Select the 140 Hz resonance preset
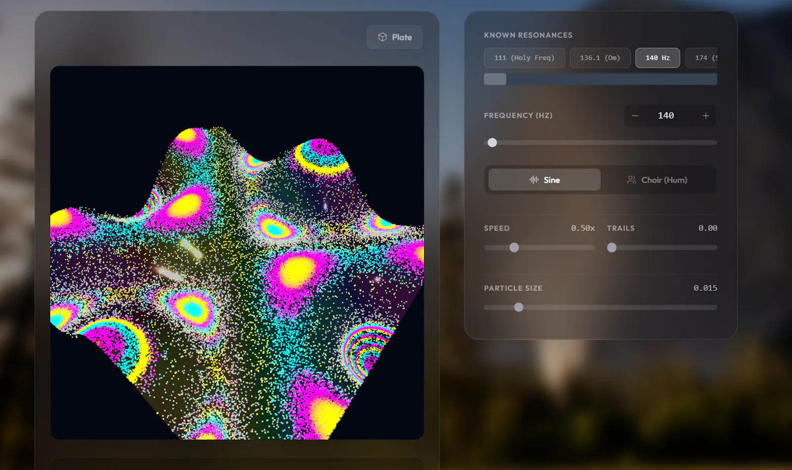The height and width of the screenshot is (470, 792). pyautogui.click(x=657, y=58)
